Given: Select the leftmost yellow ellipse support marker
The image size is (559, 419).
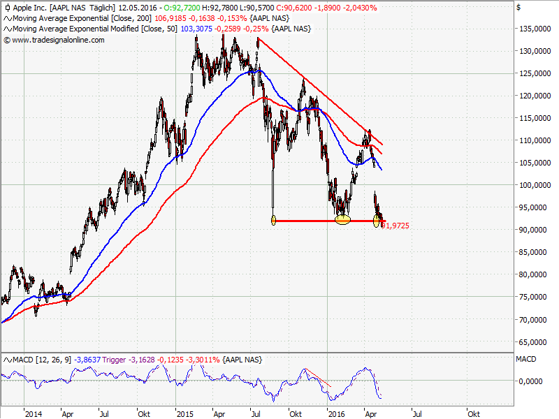Looking at the screenshot, I should point(273,221).
